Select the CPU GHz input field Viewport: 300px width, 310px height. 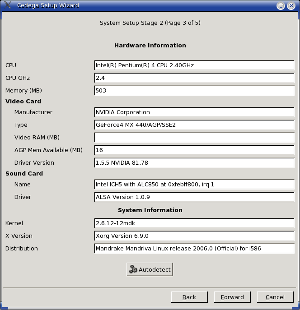pos(194,78)
